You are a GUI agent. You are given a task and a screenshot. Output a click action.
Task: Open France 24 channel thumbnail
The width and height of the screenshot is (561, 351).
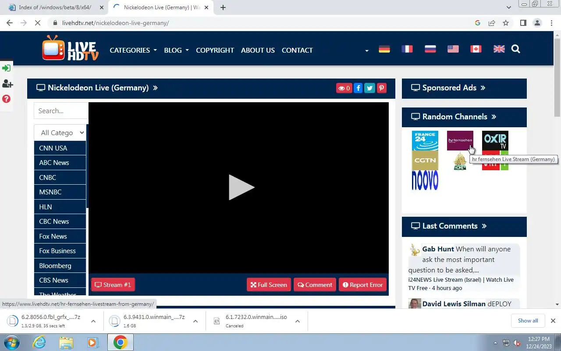tap(425, 140)
